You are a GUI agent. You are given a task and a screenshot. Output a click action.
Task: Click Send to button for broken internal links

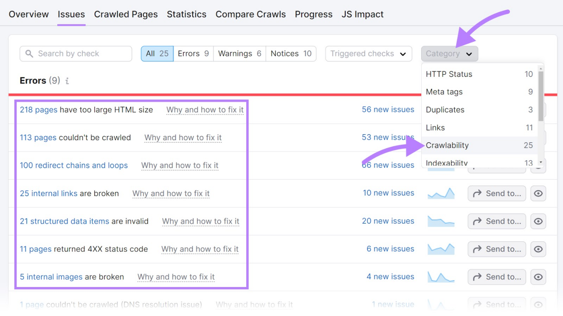pyautogui.click(x=496, y=194)
